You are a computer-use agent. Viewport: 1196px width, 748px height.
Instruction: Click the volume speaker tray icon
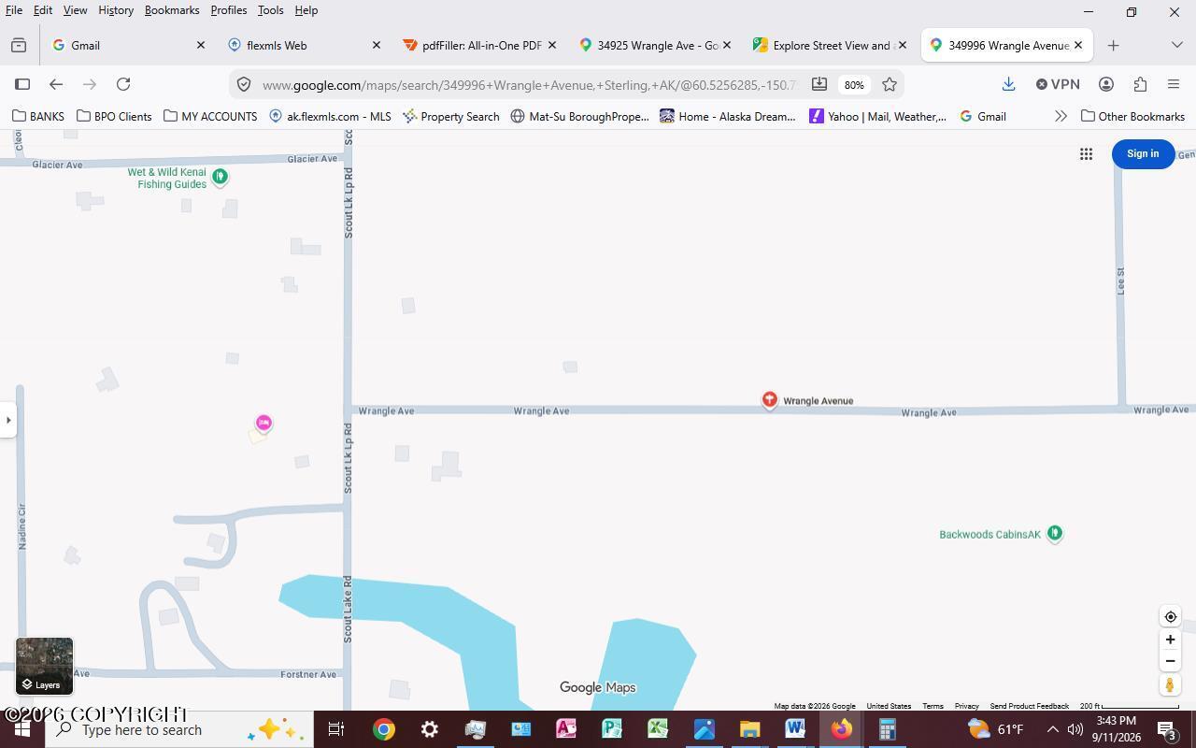[x=1075, y=729]
